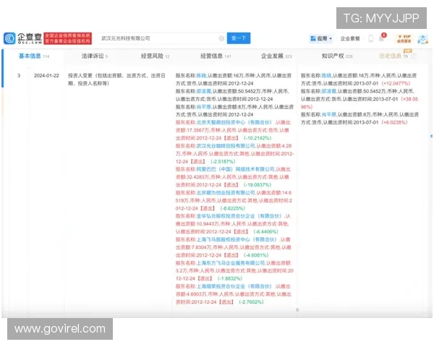
Task: Open 北京顺为创业投资有限公司 link
Action: tap(226, 192)
